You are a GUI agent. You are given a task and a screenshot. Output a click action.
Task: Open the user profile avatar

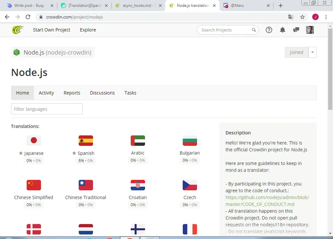coord(310,30)
